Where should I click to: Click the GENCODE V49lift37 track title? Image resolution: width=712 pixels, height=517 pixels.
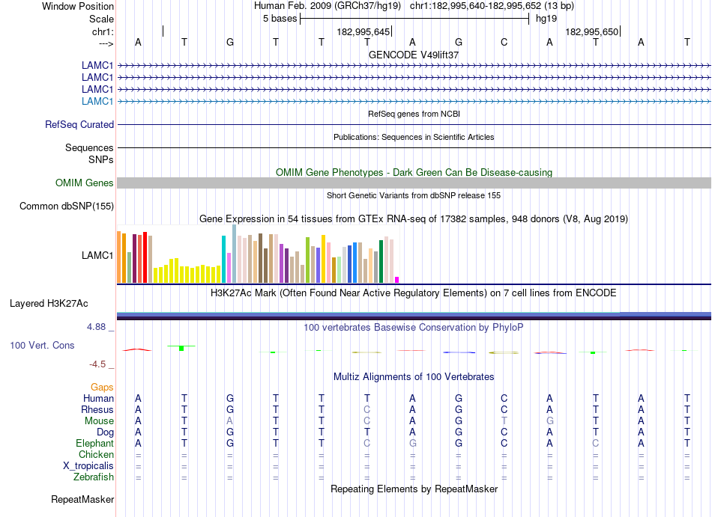414,55
